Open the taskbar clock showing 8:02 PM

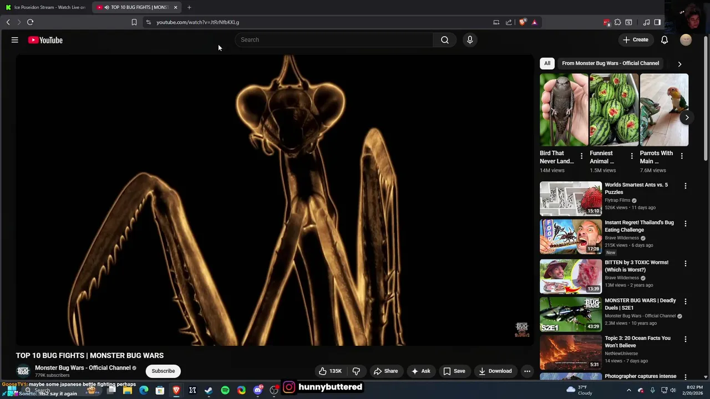point(694,390)
